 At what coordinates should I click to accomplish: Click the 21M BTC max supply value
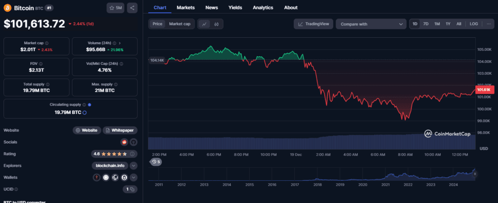105,91
